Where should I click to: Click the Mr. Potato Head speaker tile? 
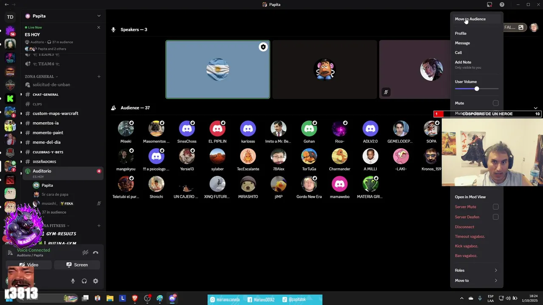click(325, 69)
